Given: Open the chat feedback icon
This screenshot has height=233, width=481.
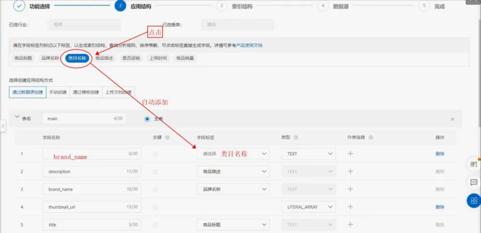Looking at the screenshot, I should [x=474, y=182].
